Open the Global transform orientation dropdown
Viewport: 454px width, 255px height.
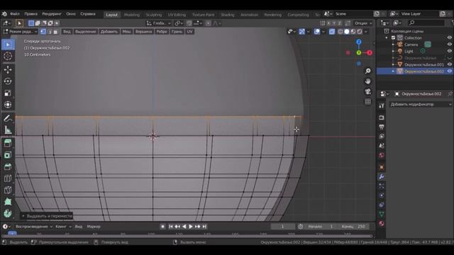[x=159, y=23]
